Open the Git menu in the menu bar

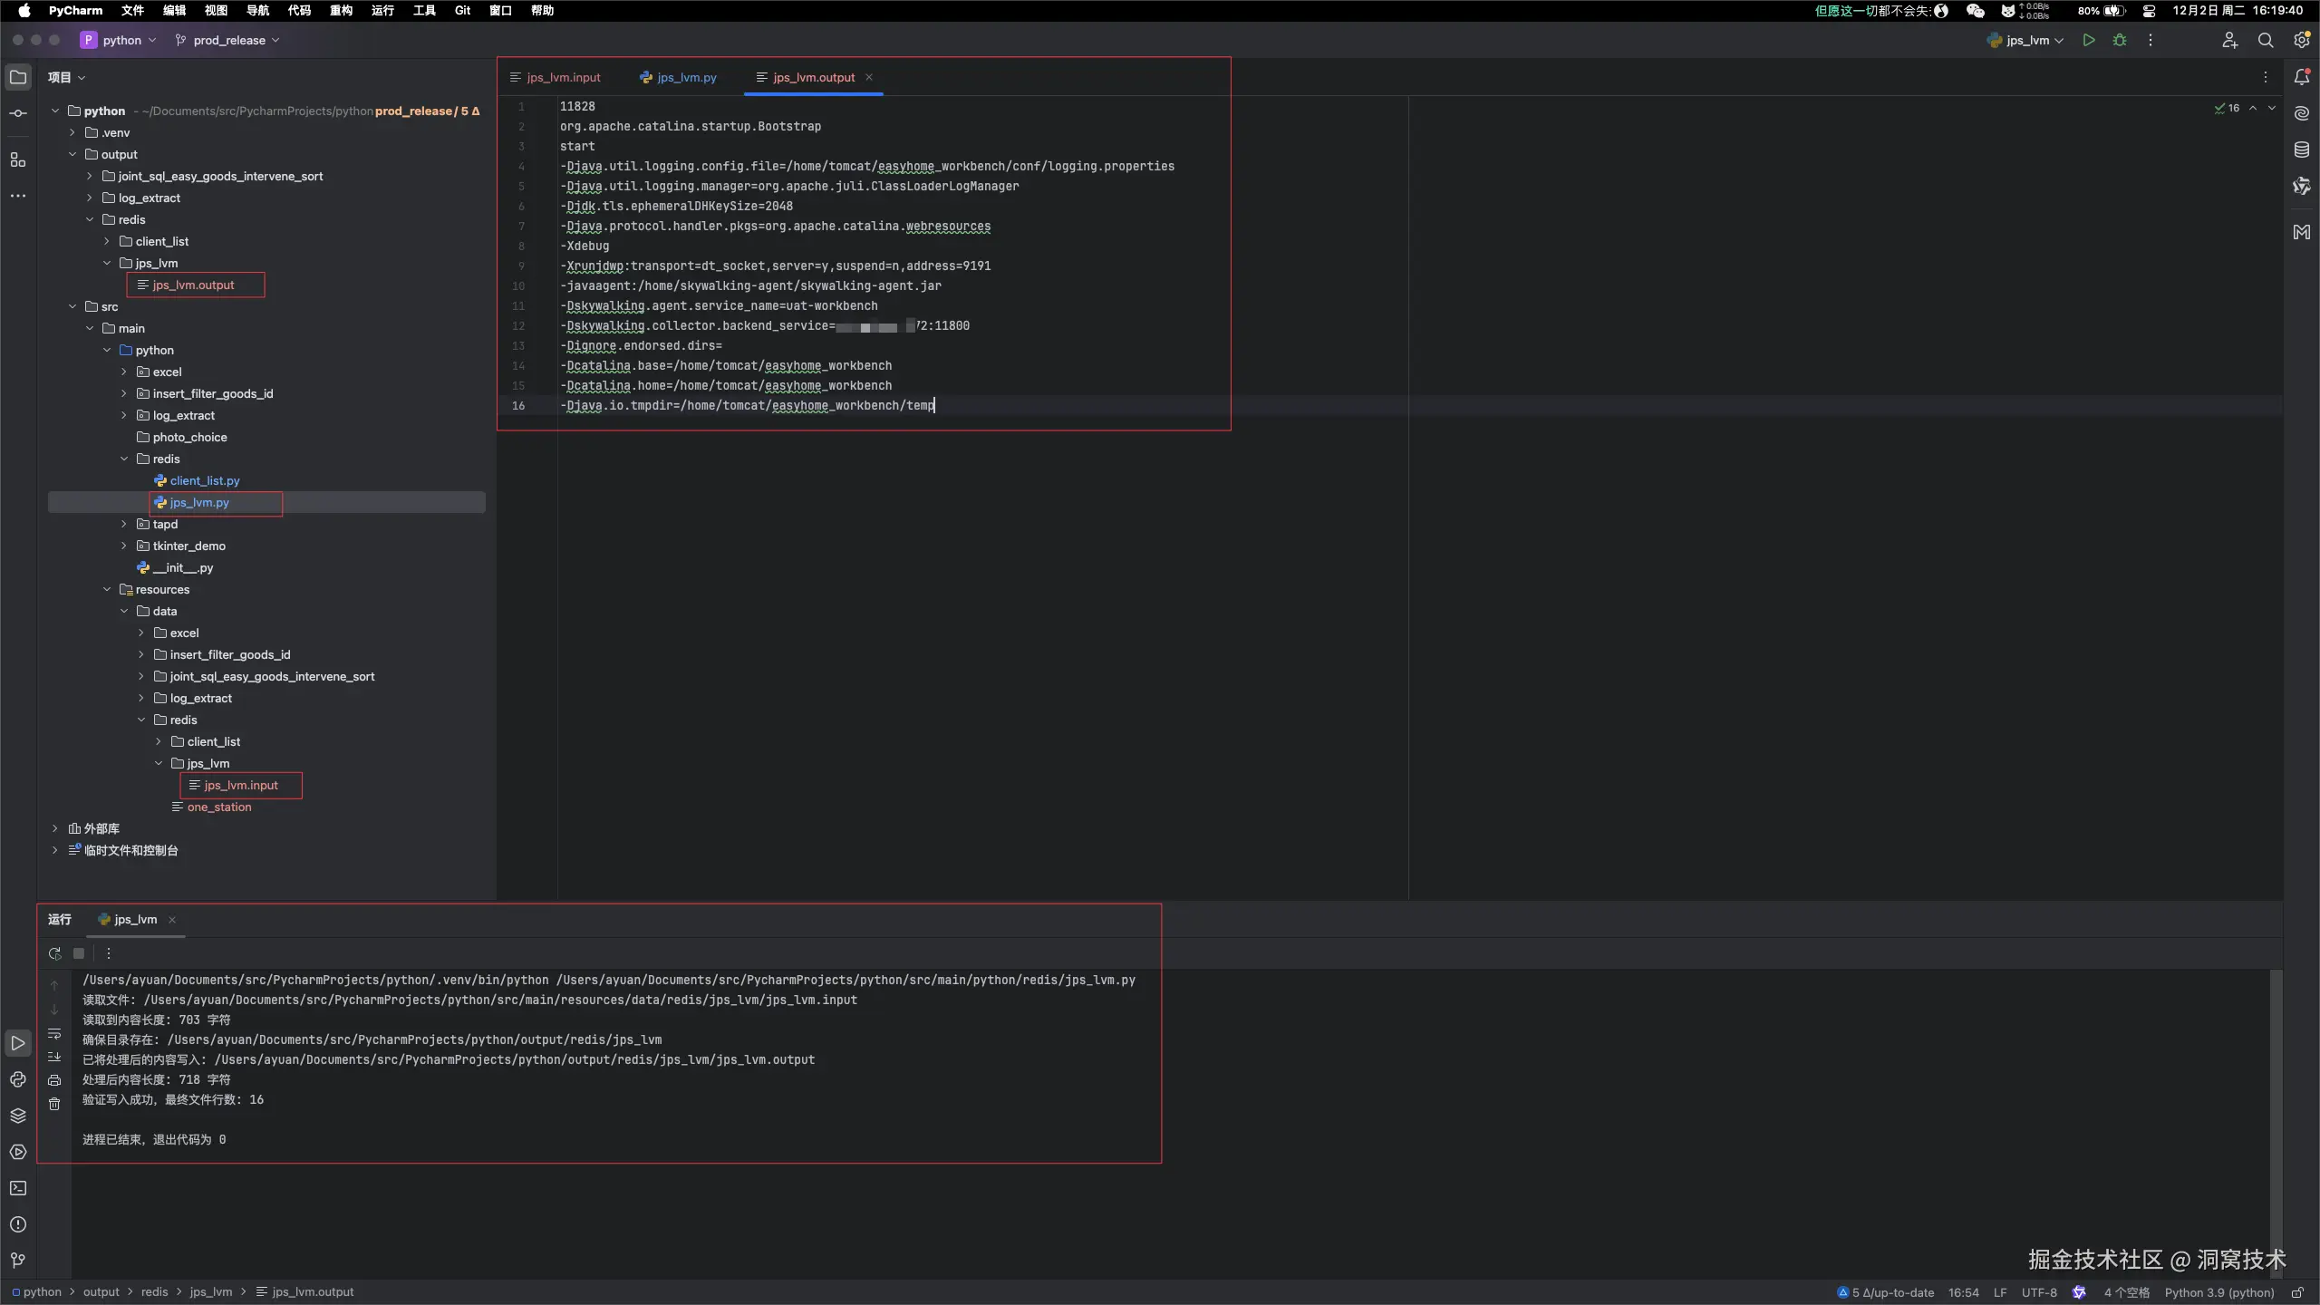click(462, 11)
